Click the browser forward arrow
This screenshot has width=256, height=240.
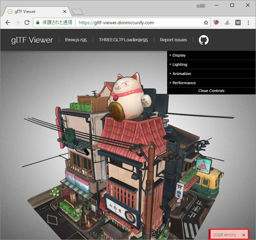pos(17,22)
